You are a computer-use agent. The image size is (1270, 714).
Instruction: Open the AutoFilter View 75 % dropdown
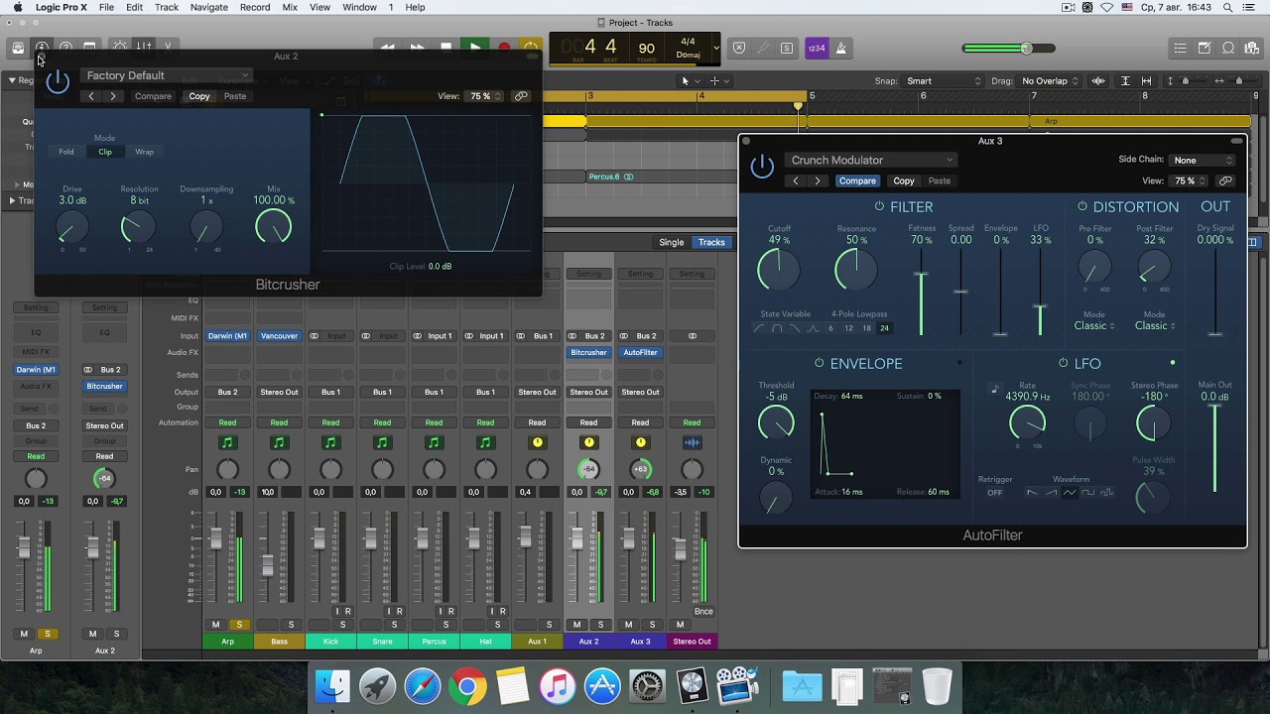click(1190, 180)
